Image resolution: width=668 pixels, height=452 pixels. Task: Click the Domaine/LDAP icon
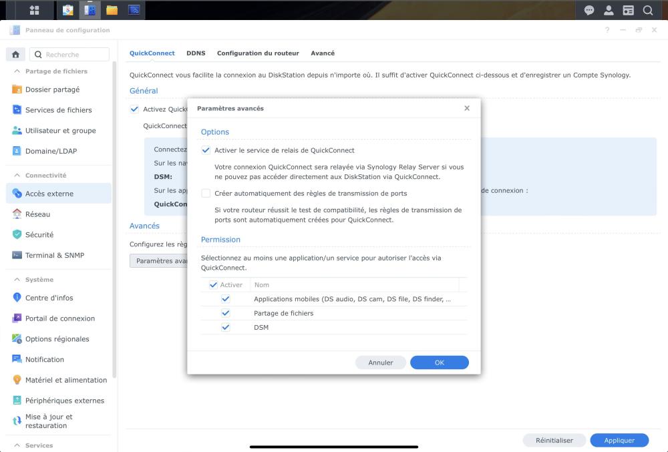tap(17, 151)
